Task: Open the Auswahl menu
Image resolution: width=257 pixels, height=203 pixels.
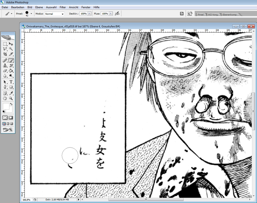Action: (51, 7)
